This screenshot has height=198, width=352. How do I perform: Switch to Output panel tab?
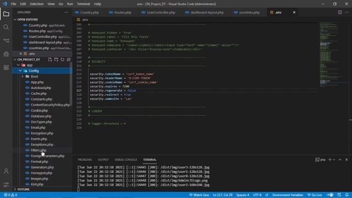click(103, 159)
